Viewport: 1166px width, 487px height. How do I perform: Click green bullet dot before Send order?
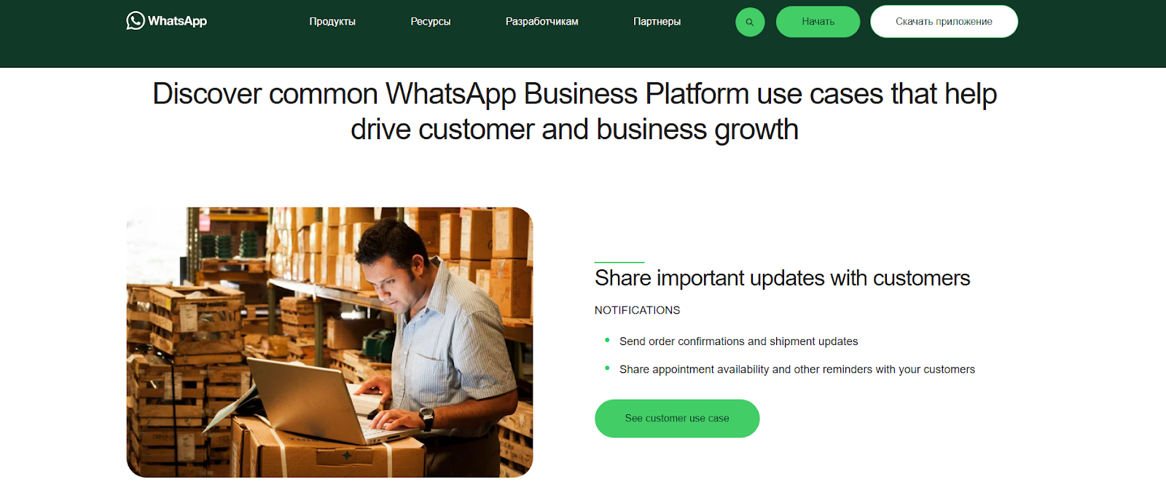(607, 340)
